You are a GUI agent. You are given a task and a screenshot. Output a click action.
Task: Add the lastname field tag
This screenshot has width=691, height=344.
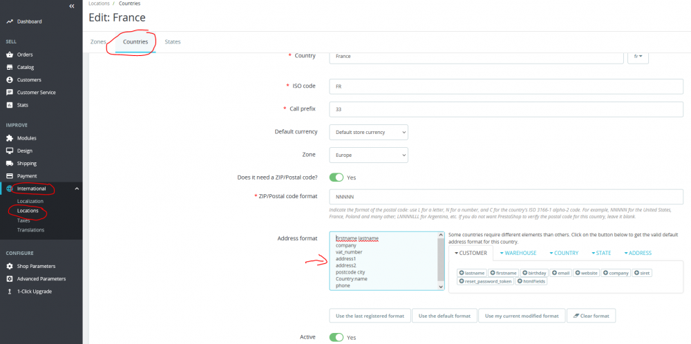[473, 273]
